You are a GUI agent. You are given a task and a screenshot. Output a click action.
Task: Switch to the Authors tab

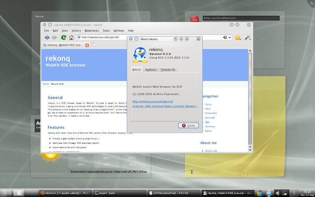[x=151, y=70]
